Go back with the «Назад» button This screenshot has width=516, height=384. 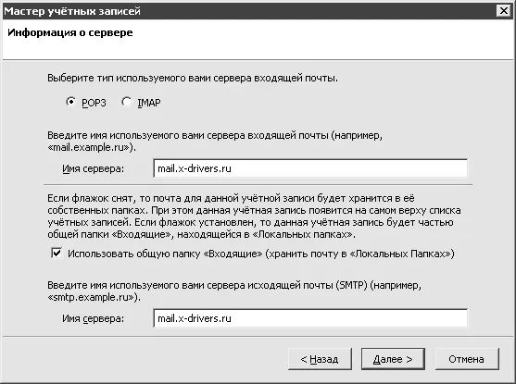click(x=320, y=359)
